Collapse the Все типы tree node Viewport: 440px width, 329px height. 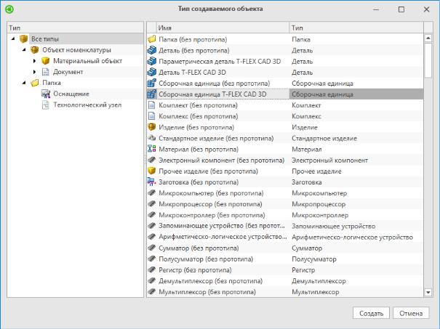[13, 38]
